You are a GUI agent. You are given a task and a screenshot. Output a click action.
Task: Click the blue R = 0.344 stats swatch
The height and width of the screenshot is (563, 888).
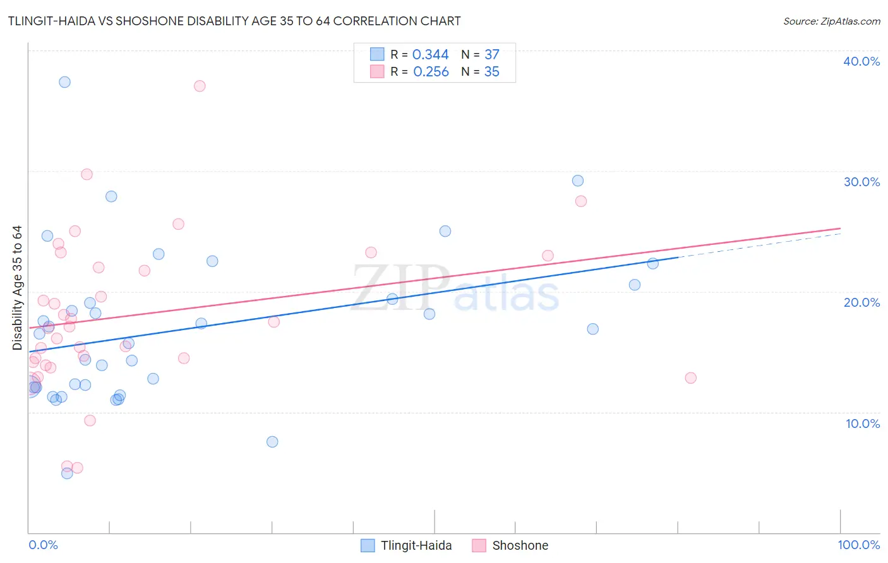click(377, 54)
